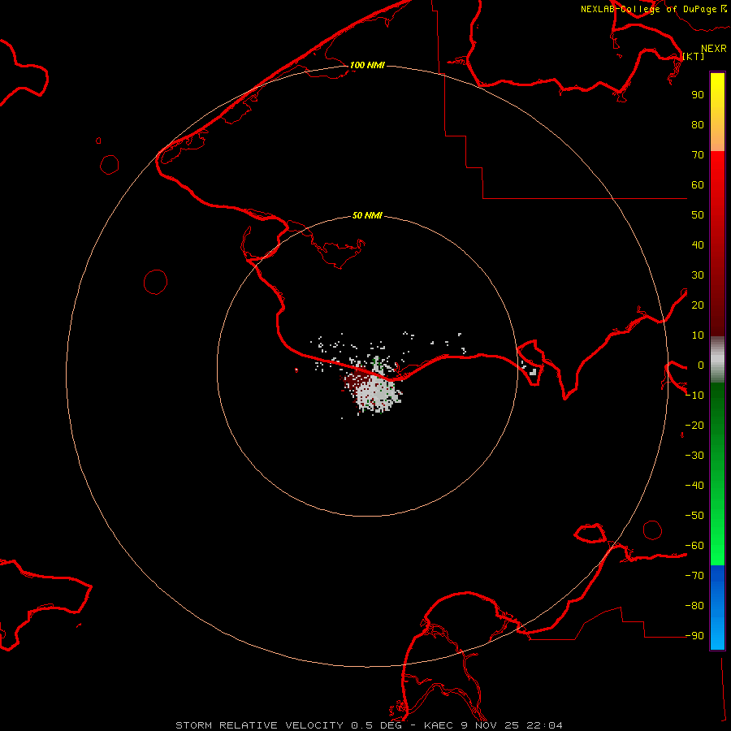
Task: Click the positive 70 scale value
Action: [x=698, y=155]
